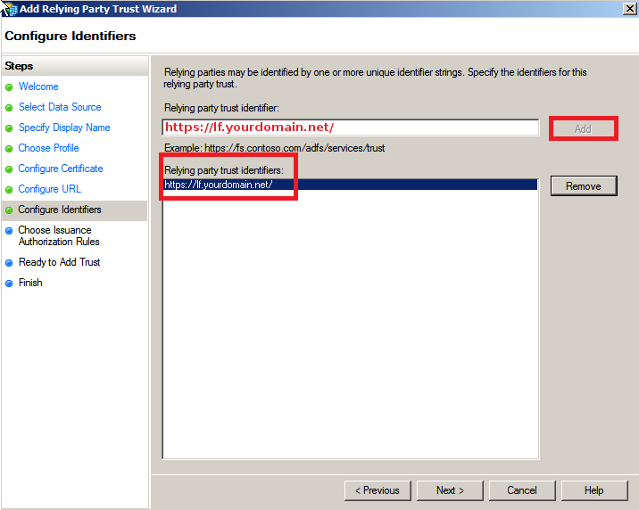The image size is (639, 510).
Task: Click the Steps panel header
Action: coord(75,66)
